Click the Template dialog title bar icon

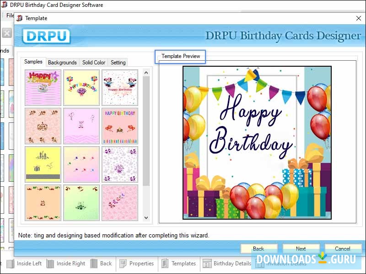[x=19, y=18]
